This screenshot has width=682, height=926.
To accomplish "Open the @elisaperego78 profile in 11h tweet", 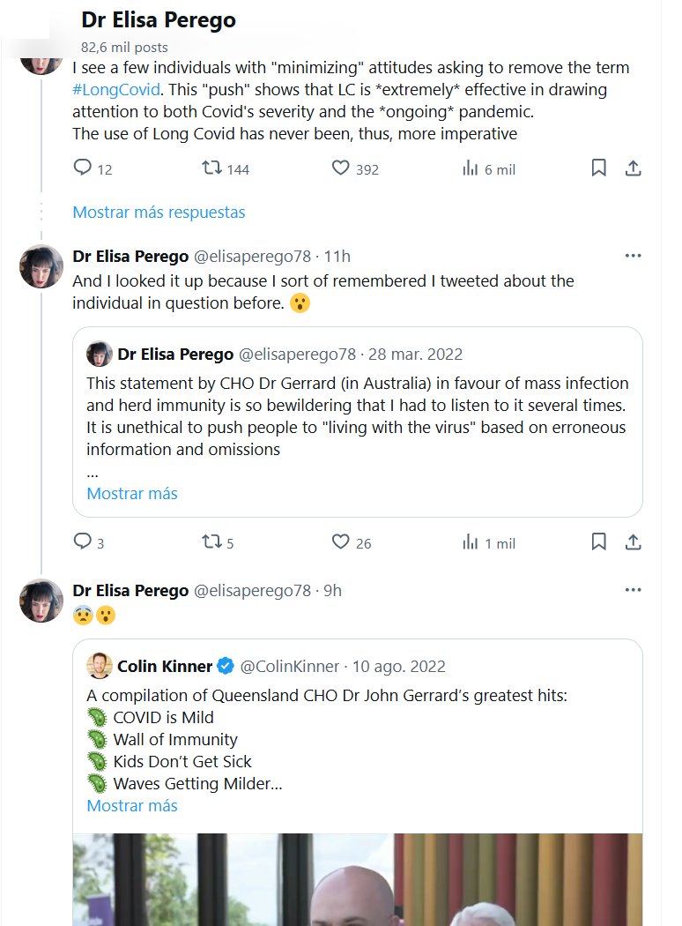I will coord(252,257).
